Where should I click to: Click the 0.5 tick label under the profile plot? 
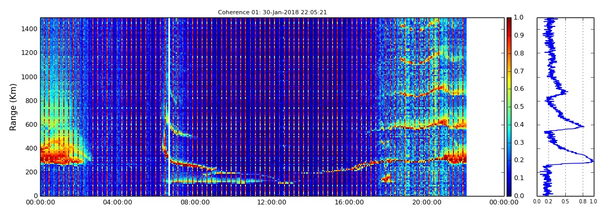click(x=566, y=201)
